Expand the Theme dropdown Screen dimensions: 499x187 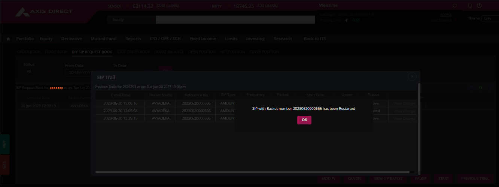pos(490,18)
